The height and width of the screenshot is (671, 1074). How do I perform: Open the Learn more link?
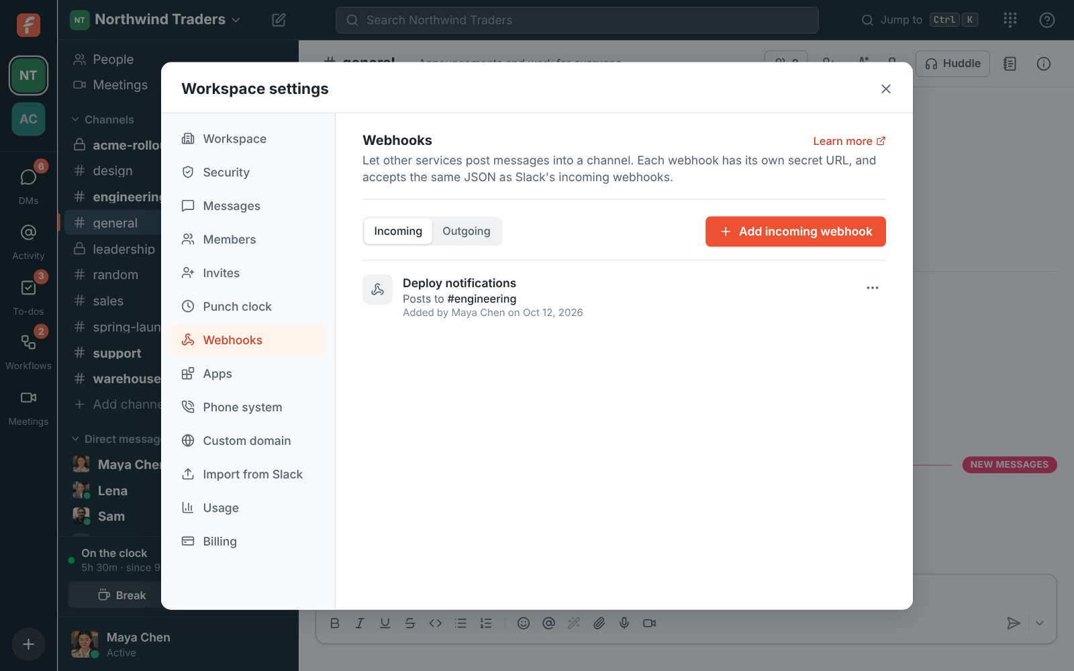(x=849, y=141)
